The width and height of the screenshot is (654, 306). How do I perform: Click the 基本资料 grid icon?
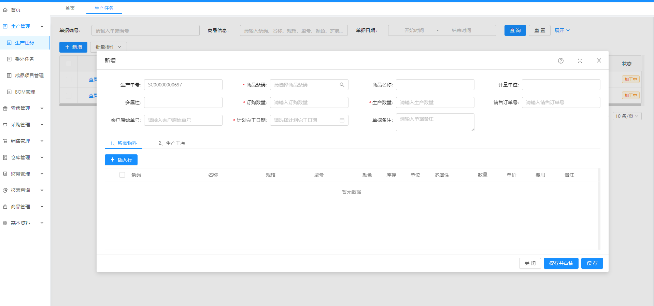pos(5,223)
